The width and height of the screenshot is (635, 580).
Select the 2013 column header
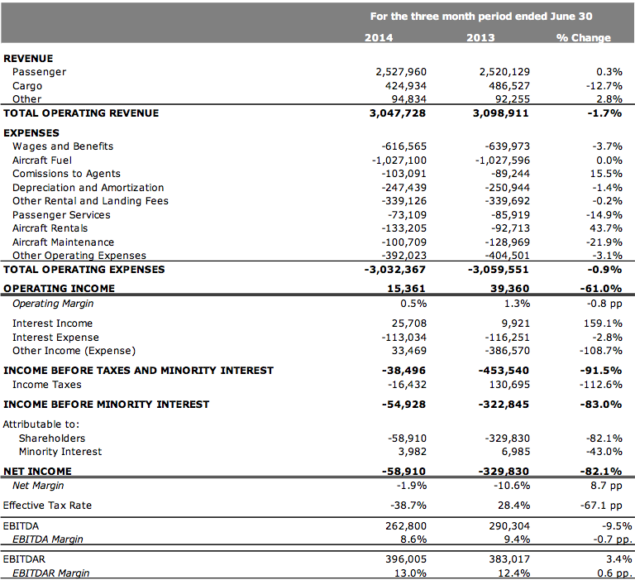click(x=480, y=38)
